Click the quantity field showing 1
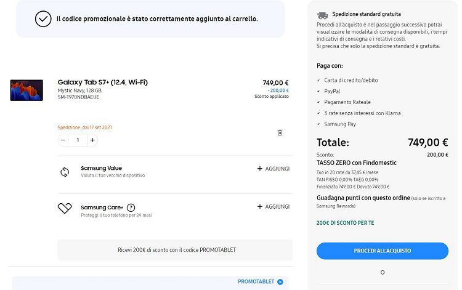 coord(78,140)
